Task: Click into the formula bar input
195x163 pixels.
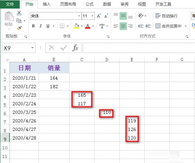Action: [139, 48]
